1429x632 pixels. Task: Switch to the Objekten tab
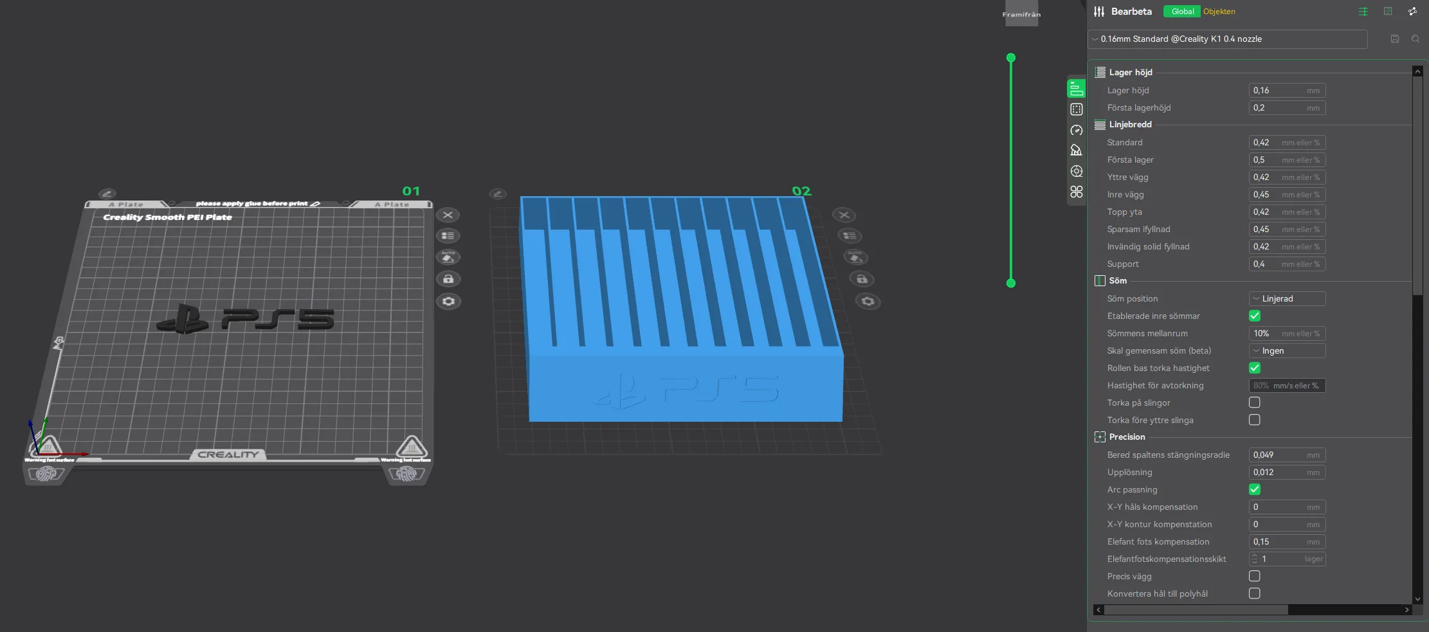(1219, 12)
